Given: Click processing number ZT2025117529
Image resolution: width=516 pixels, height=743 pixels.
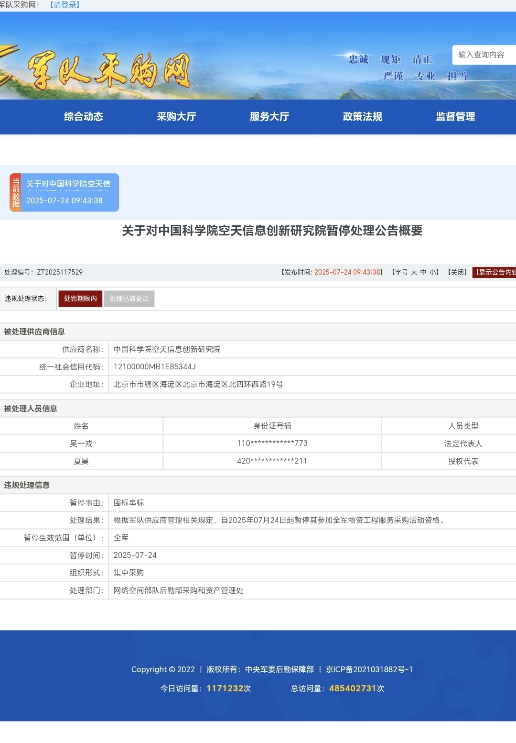Looking at the screenshot, I should click(60, 272).
